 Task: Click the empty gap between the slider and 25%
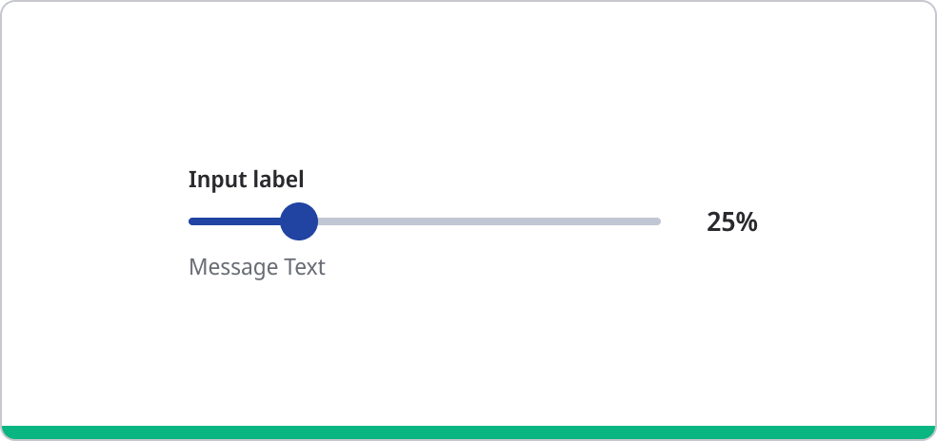click(684, 221)
